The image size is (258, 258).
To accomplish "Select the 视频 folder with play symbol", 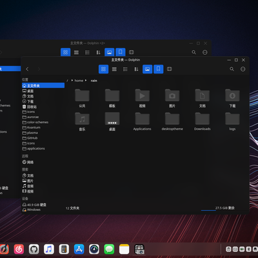I will coord(142,95).
